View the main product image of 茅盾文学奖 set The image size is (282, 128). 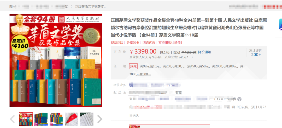point(56,60)
